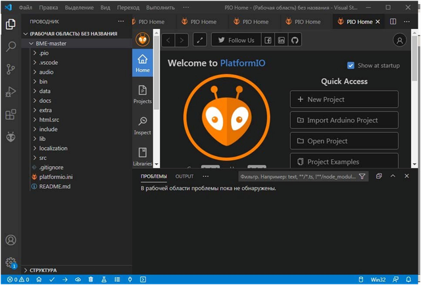Close the active PIO Home tab
Image resolution: width=421 pixels, height=285 pixels.
(x=378, y=22)
